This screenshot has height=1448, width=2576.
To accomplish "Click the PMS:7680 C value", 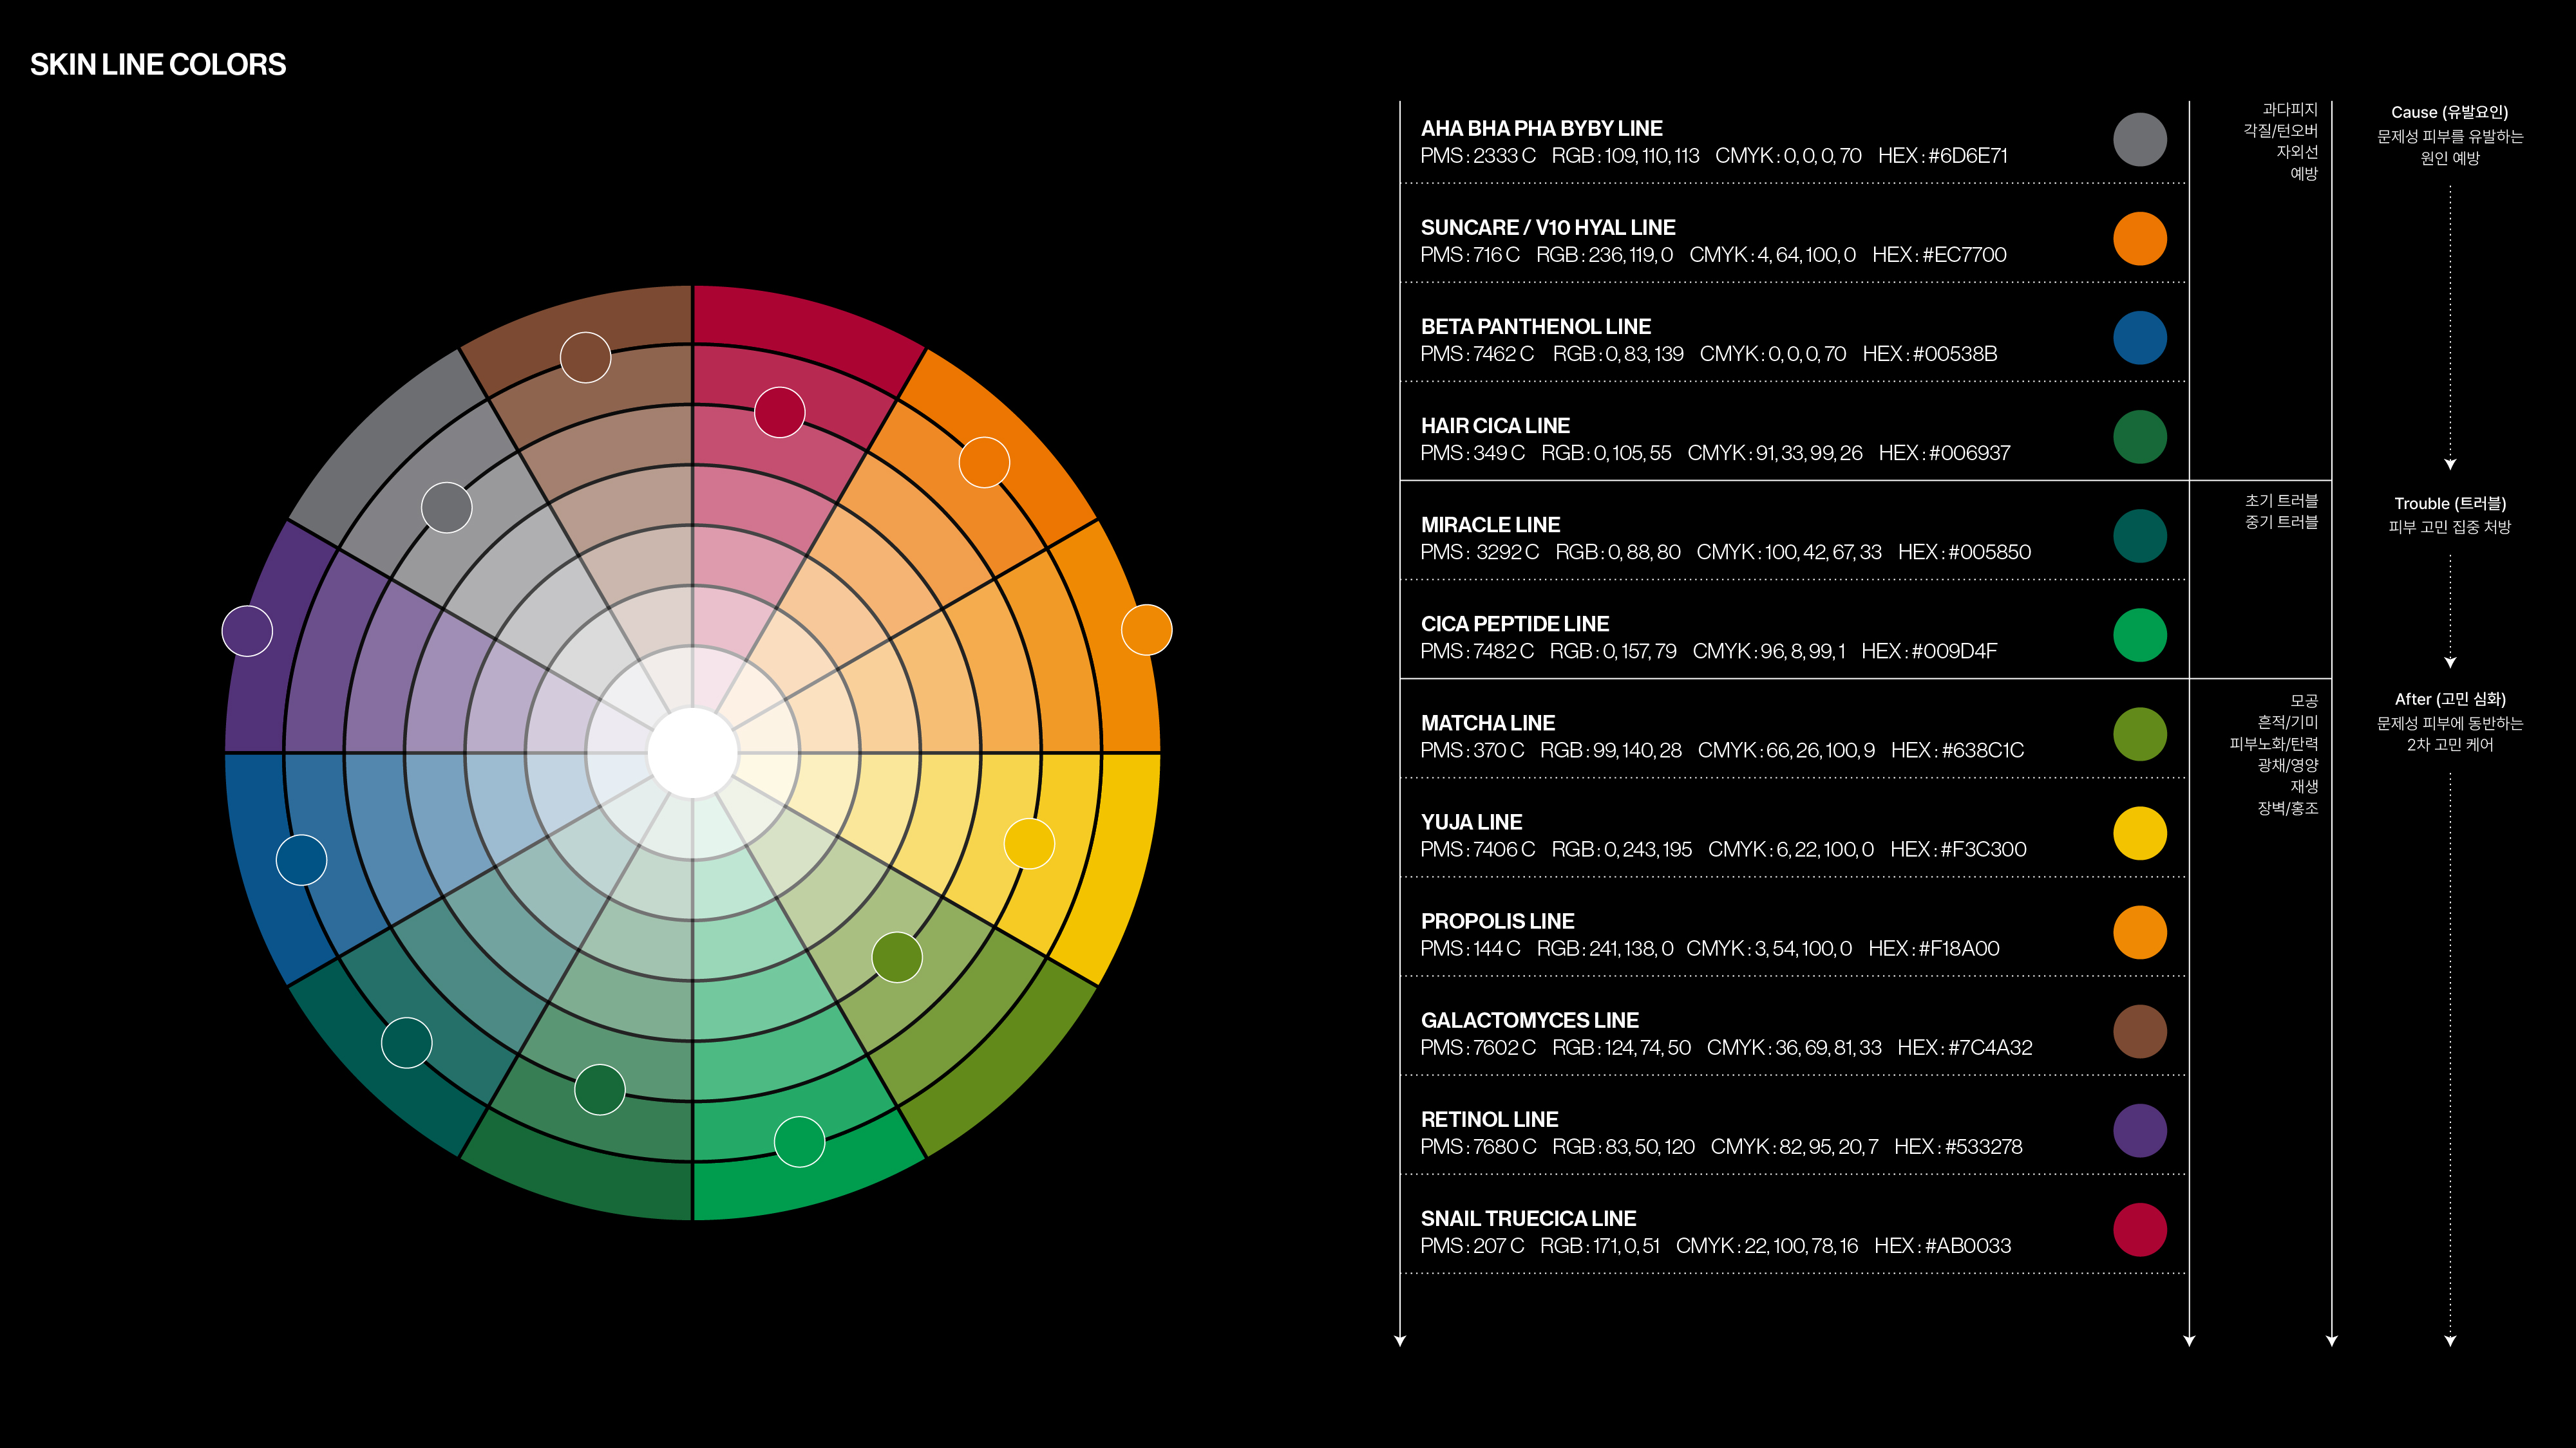I will click(x=1478, y=1146).
